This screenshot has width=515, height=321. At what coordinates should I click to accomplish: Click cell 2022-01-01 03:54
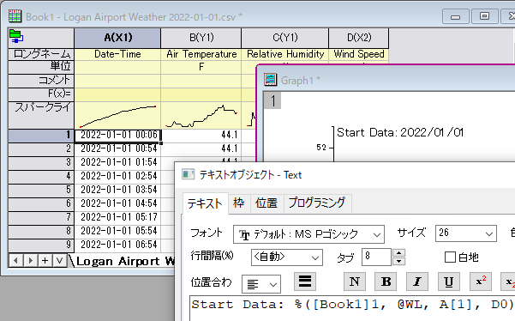(x=117, y=190)
